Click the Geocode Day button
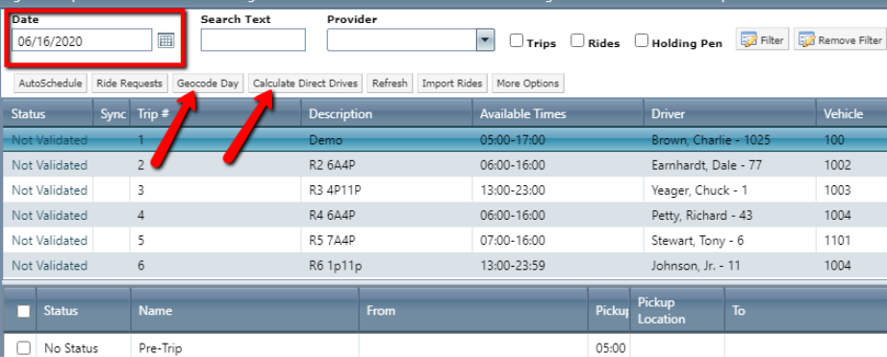 coord(208,83)
